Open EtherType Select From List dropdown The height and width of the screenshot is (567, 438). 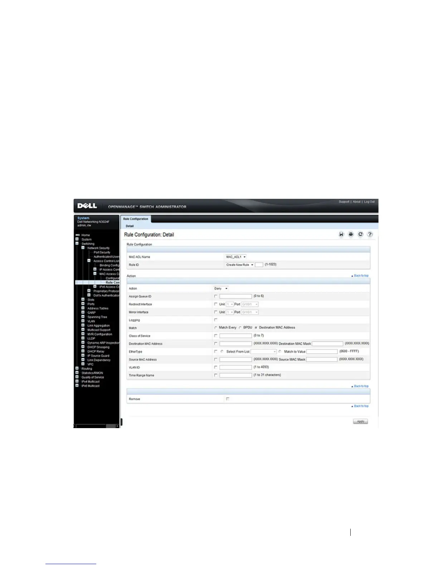pyautogui.click(x=264, y=352)
